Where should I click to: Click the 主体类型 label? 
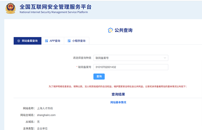29,129
